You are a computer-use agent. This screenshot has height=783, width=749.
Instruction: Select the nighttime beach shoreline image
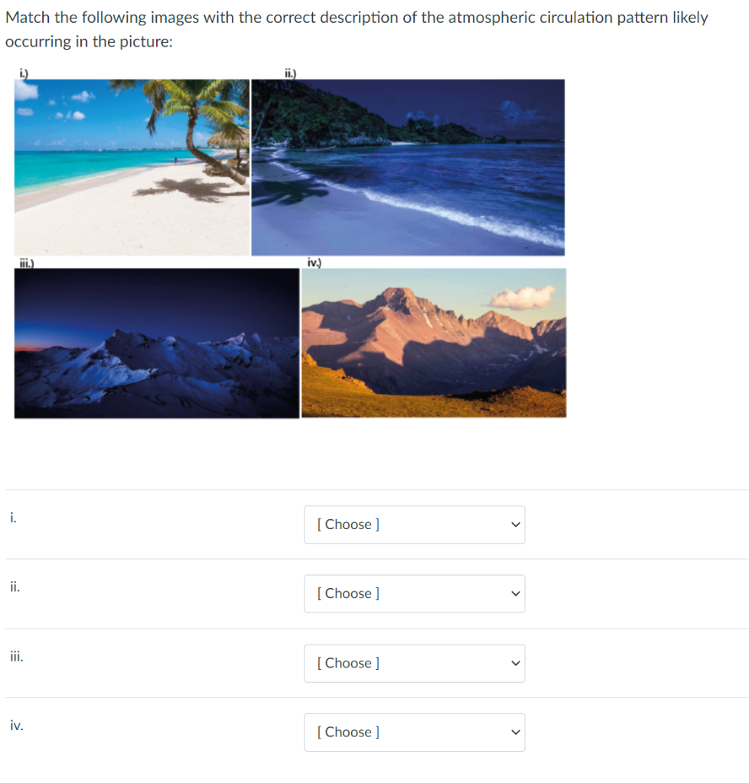pos(408,167)
